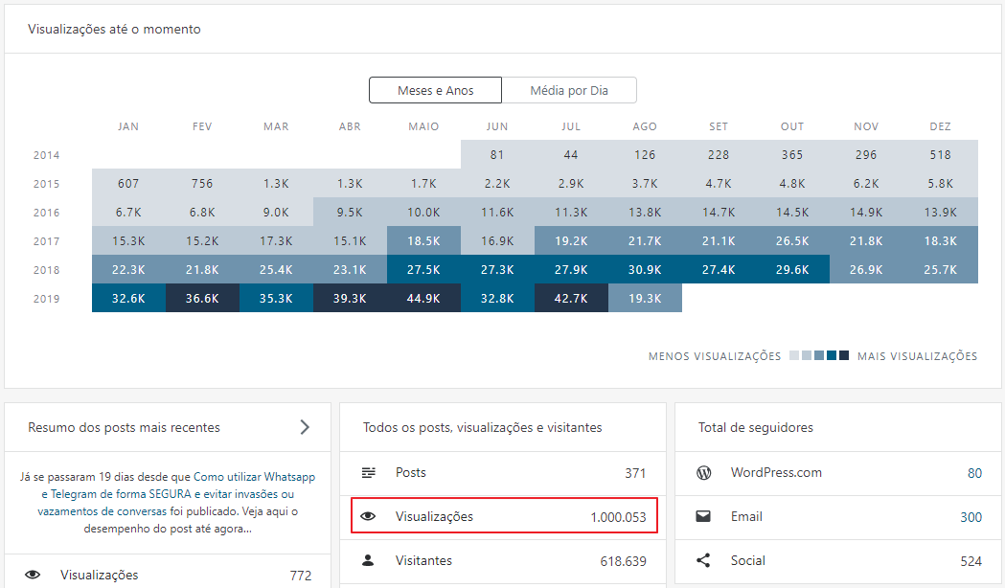
Task: Switch to the Média por Dia view
Action: (x=569, y=91)
